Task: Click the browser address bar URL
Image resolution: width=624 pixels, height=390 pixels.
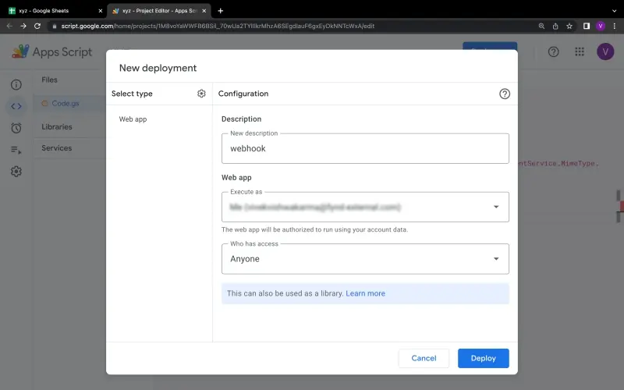Action: [218, 26]
